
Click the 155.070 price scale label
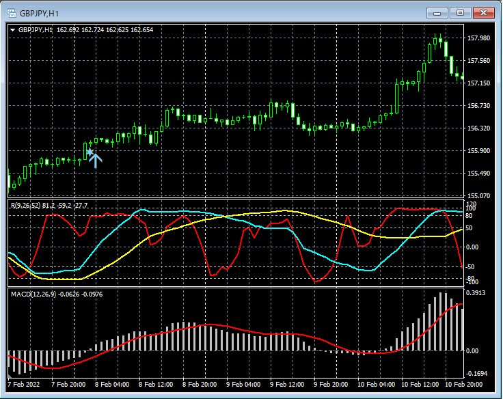[478, 195]
